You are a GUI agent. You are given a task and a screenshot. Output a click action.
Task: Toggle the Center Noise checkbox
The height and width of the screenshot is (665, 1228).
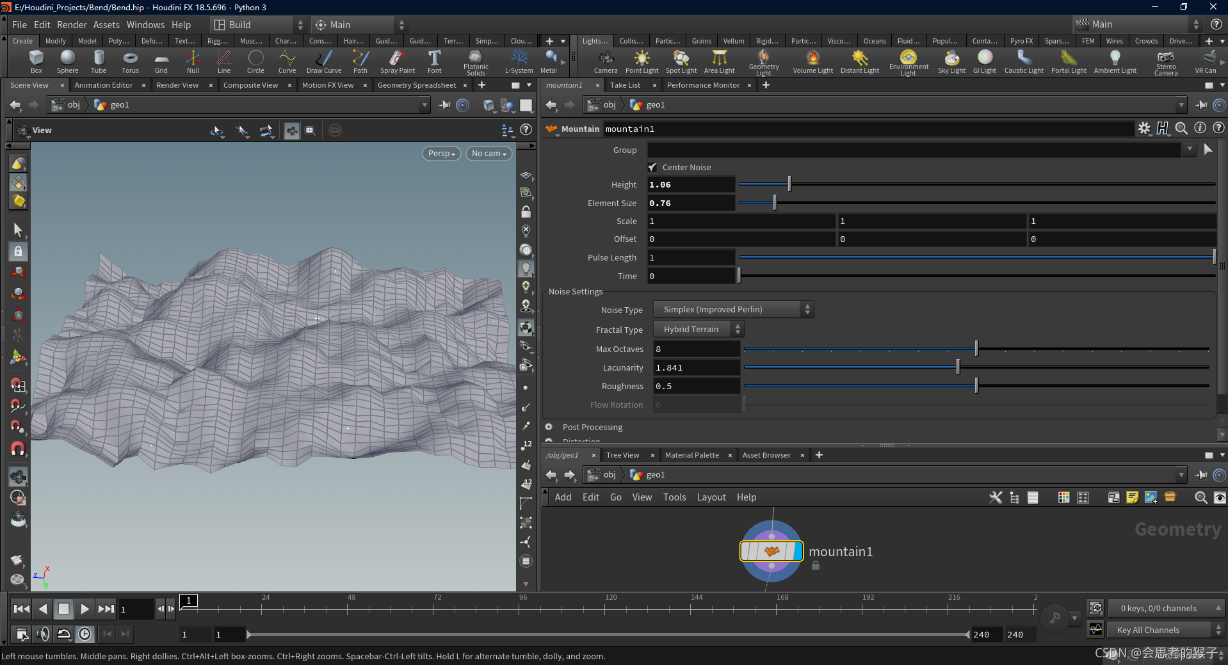[652, 167]
